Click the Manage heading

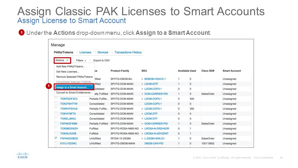[x=58, y=45]
